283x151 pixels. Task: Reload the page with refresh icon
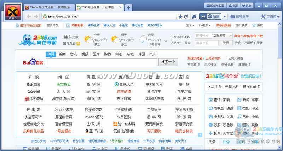click(x=186, y=17)
